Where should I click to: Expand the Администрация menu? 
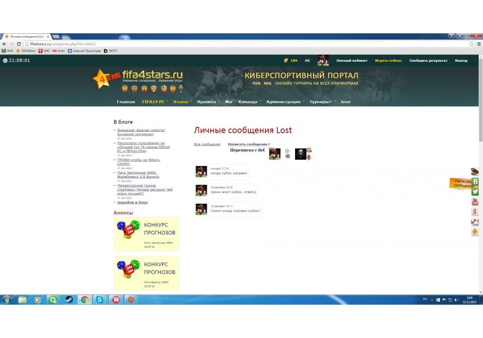point(284,102)
